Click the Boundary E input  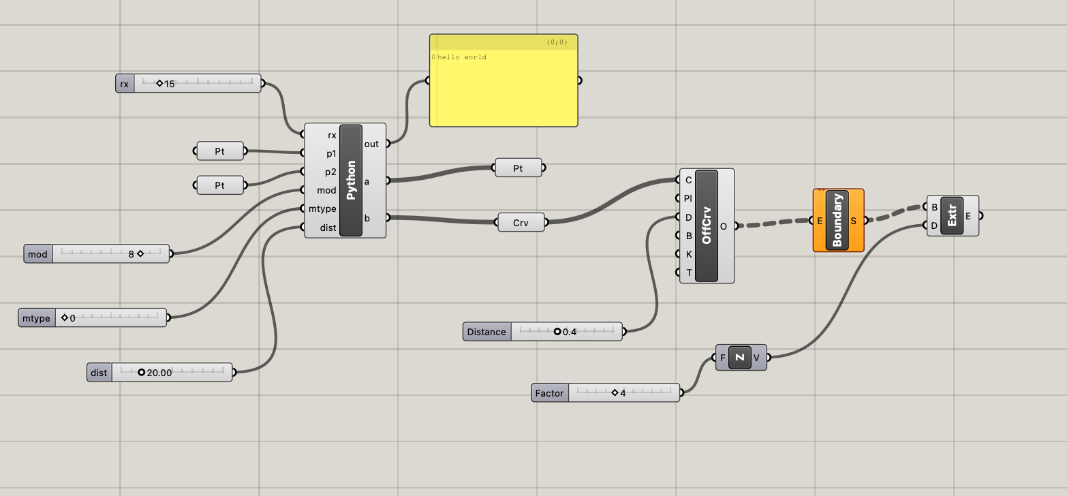(819, 221)
